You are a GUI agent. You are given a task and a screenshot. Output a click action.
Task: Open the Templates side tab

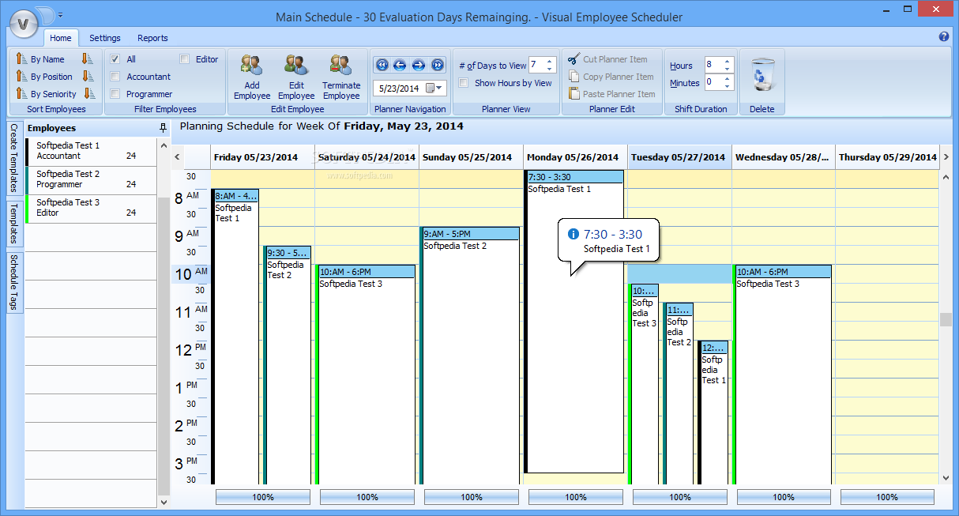point(13,223)
